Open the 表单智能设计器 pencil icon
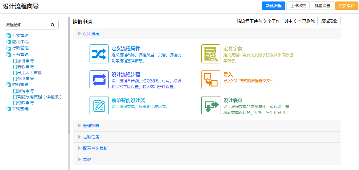Image resolution: width=359 pixels, height=170 pixels. point(99,106)
